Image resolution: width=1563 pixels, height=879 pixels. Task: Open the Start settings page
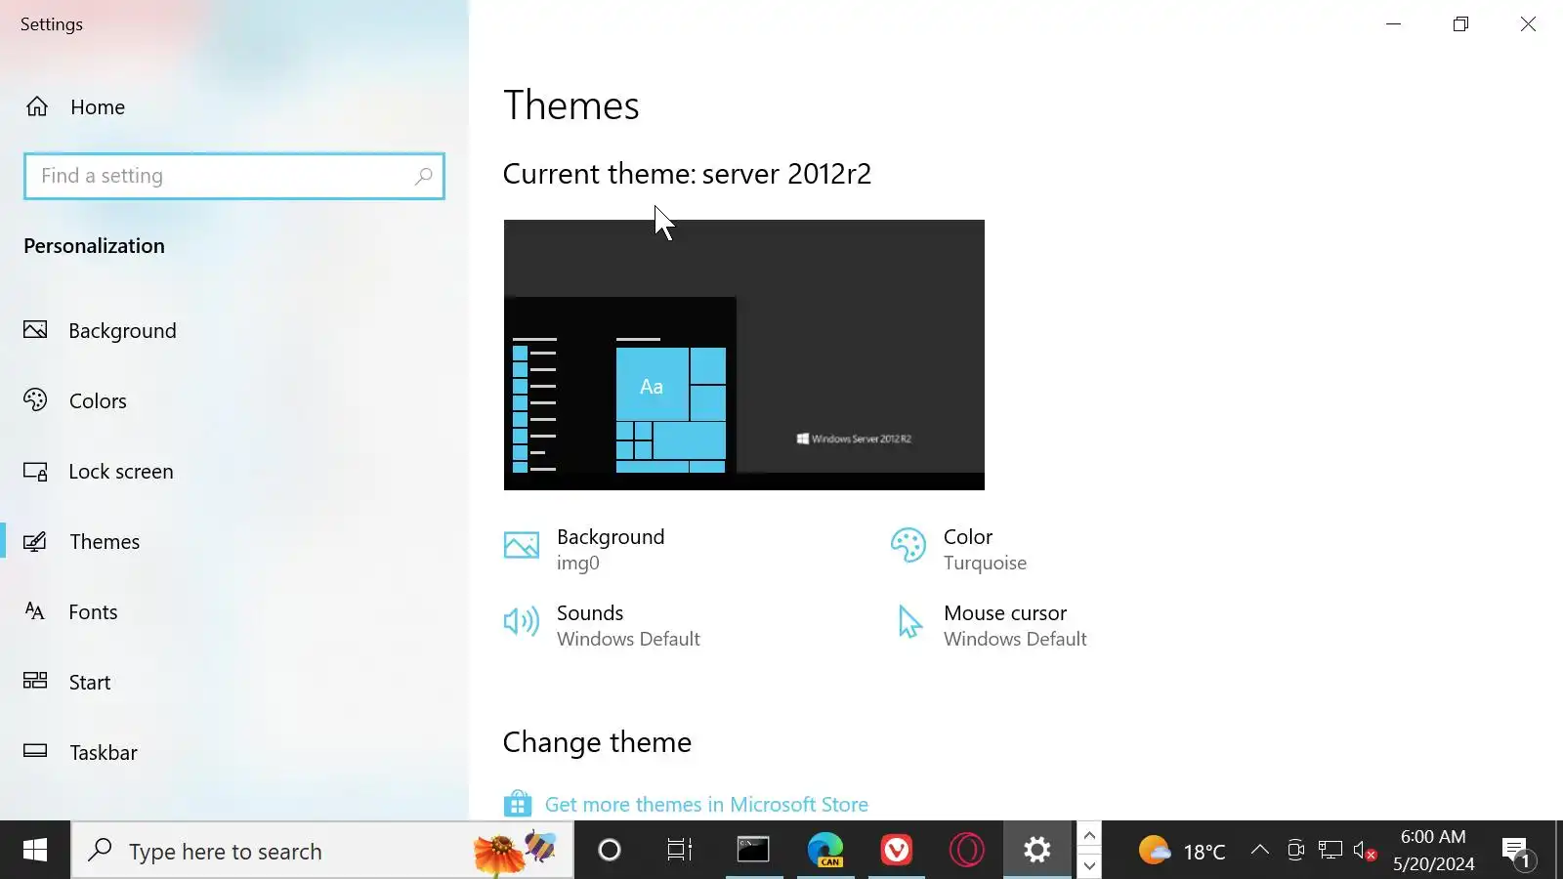pyautogui.click(x=234, y=682)
